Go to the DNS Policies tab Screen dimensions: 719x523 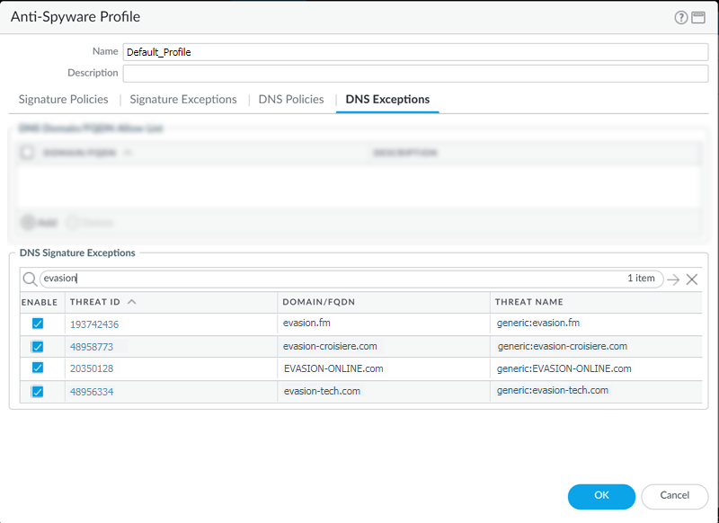(290, 100)
